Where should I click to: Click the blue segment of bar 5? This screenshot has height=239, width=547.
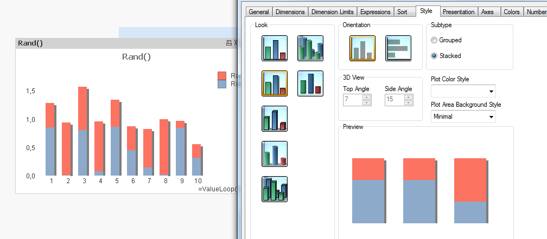[115, 151]
